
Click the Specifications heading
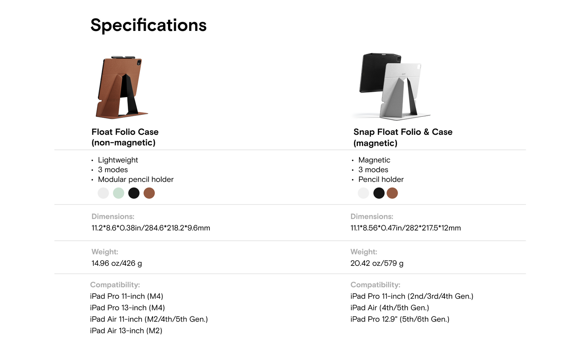coord(148,25)
